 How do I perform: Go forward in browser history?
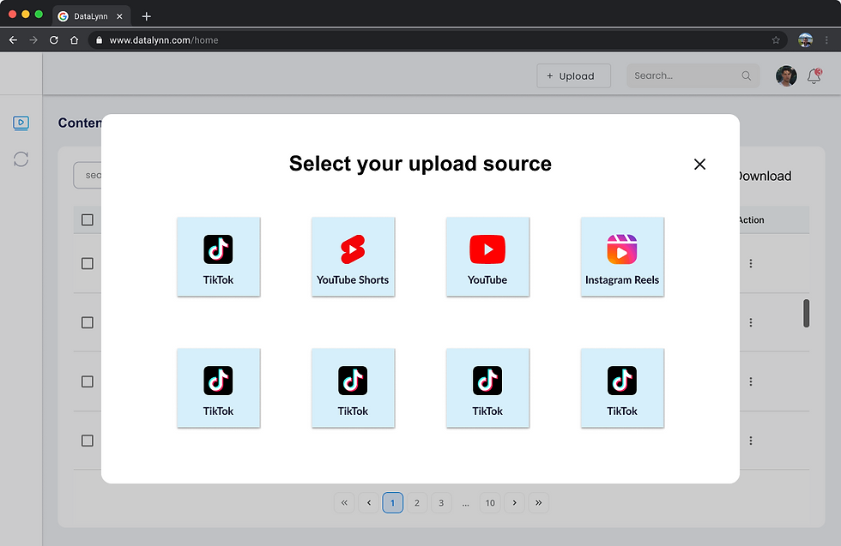coord(33,40)
